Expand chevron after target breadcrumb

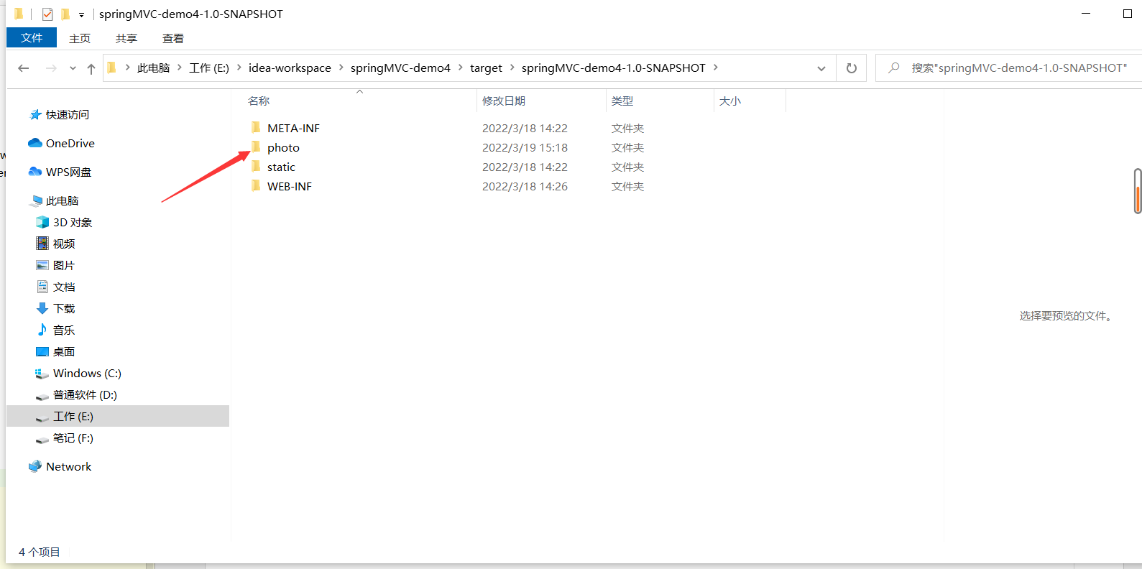pos(512,68)
